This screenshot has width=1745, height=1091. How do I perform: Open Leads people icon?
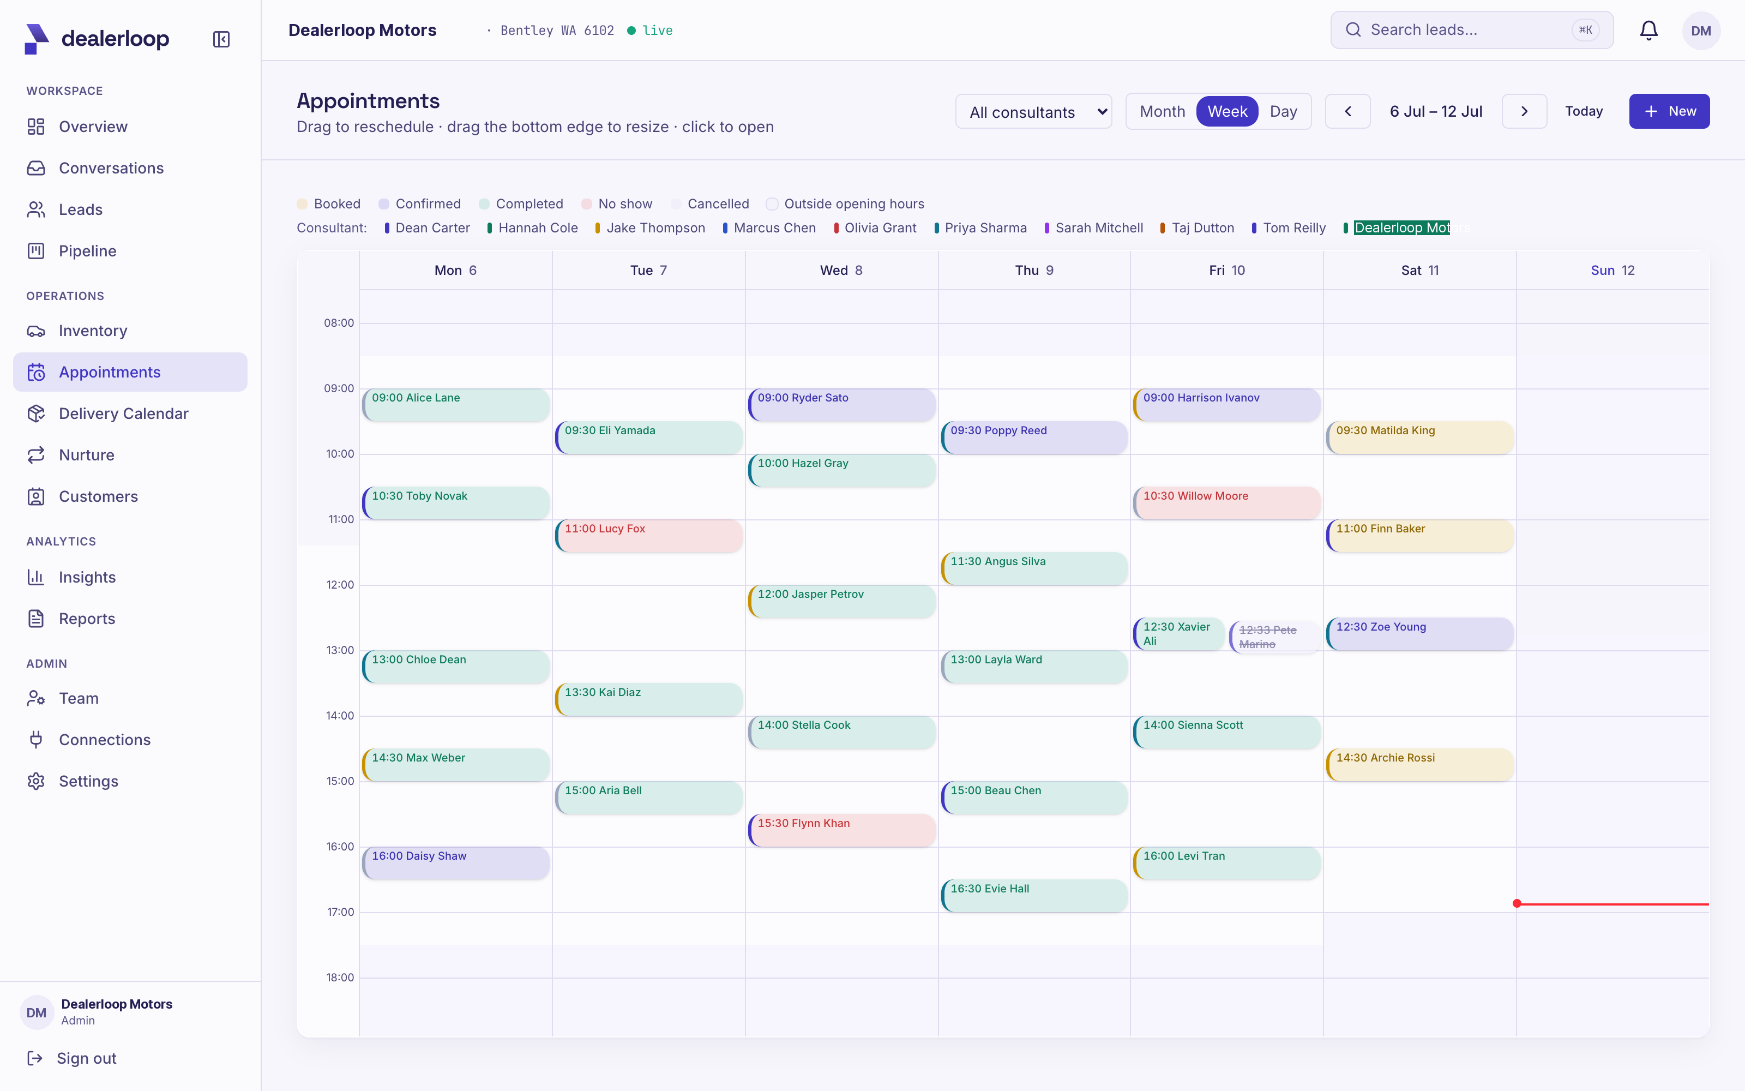[x=36, y=210]
